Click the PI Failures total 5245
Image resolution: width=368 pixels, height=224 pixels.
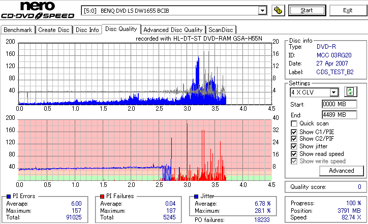coord(169,217)
